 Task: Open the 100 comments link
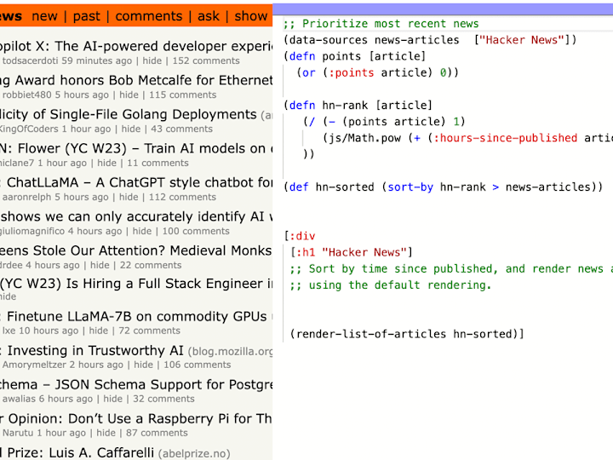[x=196, y=231]
